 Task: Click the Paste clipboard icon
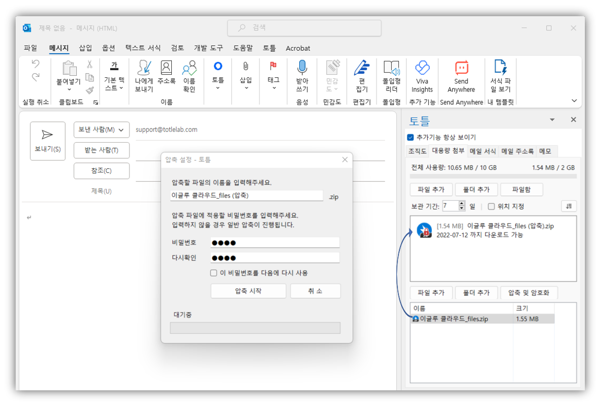point(69,68)
